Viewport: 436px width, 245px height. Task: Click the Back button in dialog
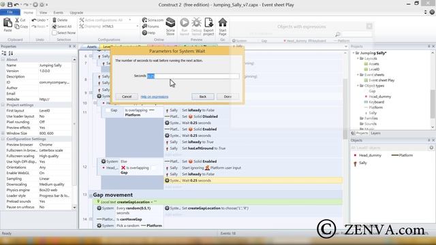click(x=203, y=97)
